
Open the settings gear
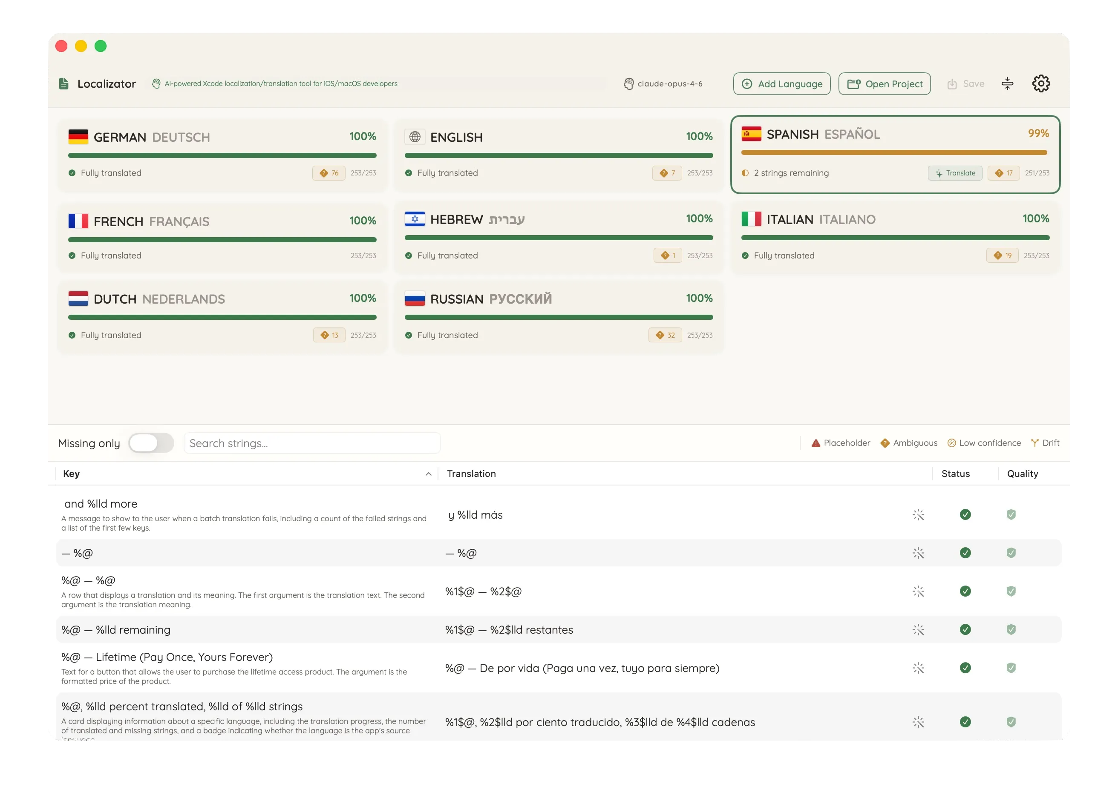click(x=1041, y=83)
